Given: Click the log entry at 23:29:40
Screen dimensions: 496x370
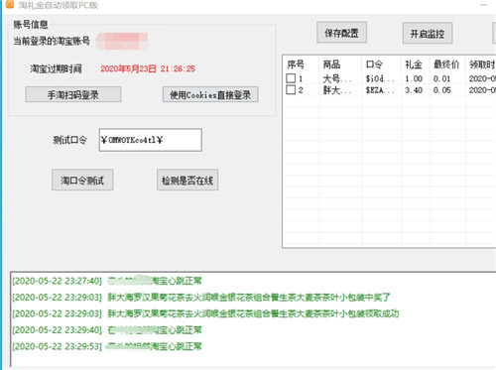Looking at the screenshot, I should click(107, 329).
